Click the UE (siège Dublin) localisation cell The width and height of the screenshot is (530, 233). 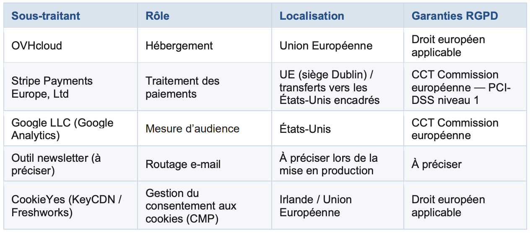[330, 87]
